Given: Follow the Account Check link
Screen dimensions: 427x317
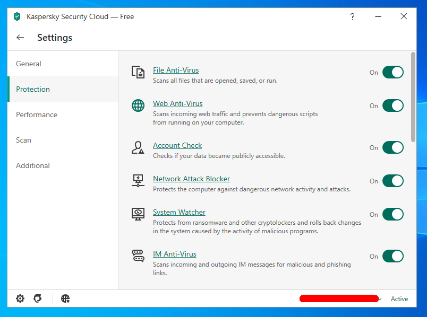Looking at the screenshot, I should [x=177, y=145].
